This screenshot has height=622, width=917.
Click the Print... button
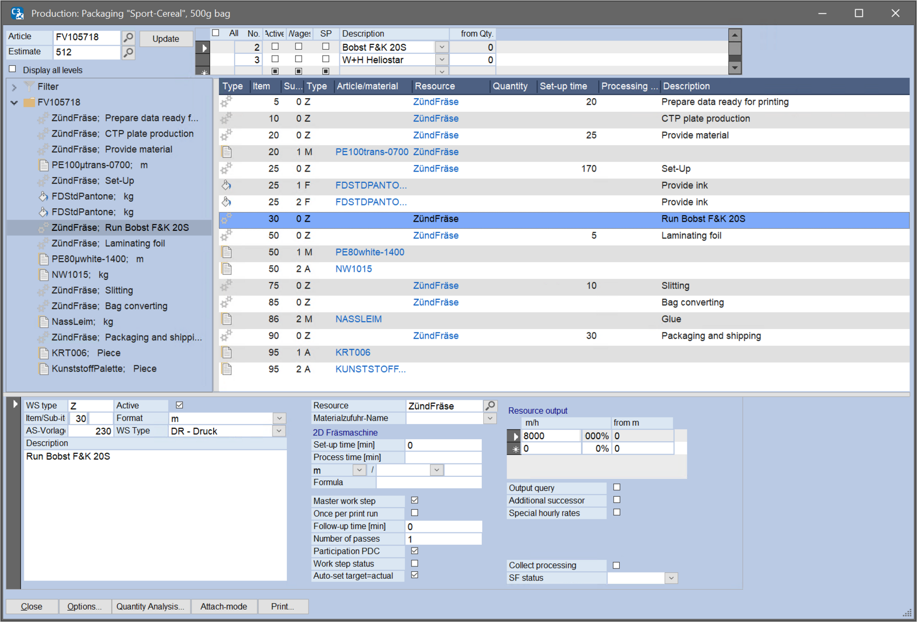click(x=283, y=606)
